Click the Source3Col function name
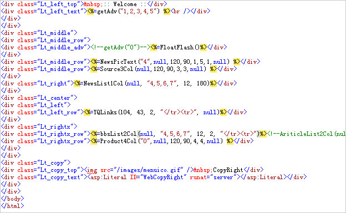 (117, 69)
